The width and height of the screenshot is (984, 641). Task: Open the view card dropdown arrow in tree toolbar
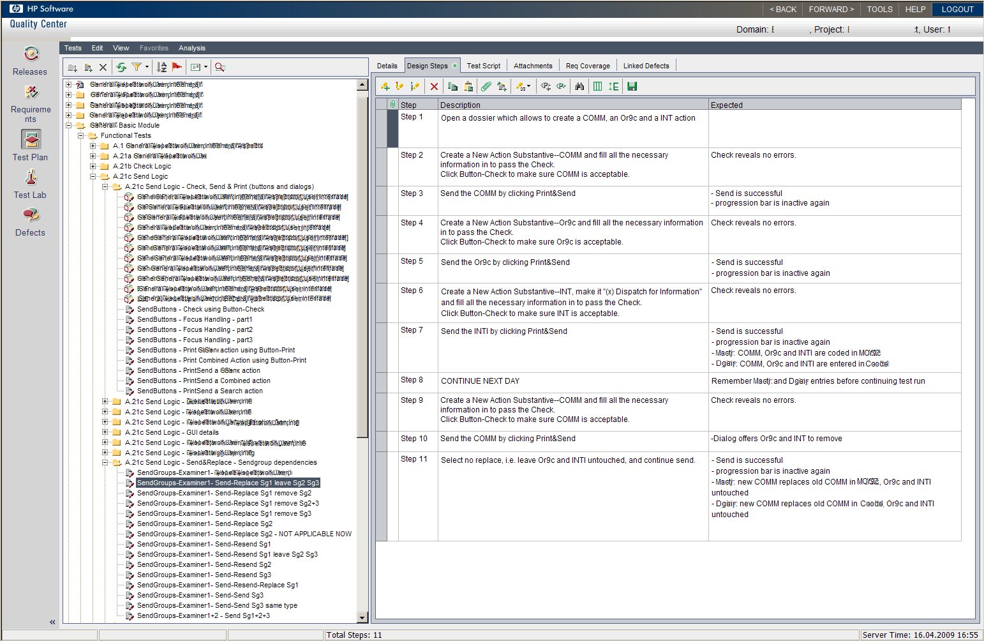coord(205,67)
